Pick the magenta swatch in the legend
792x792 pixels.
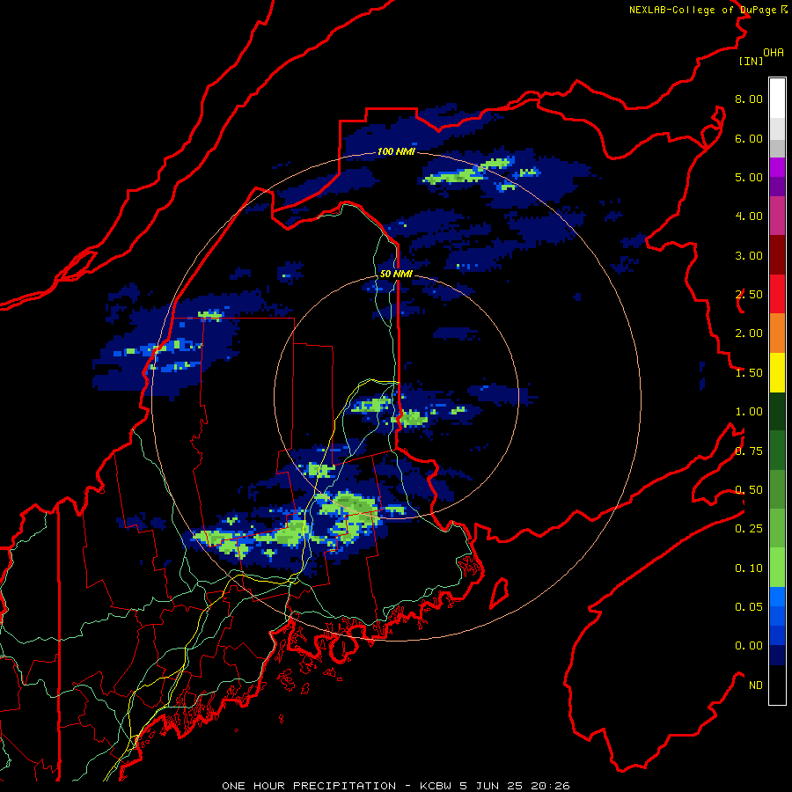pos(777,167)
